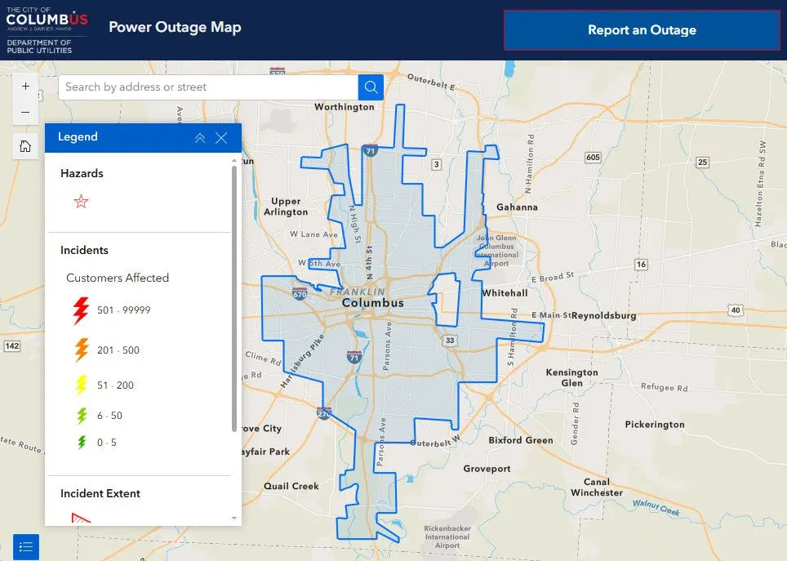Click the Canal Winchester map label
Screen dimensions: 787x561
click(597, 488)
